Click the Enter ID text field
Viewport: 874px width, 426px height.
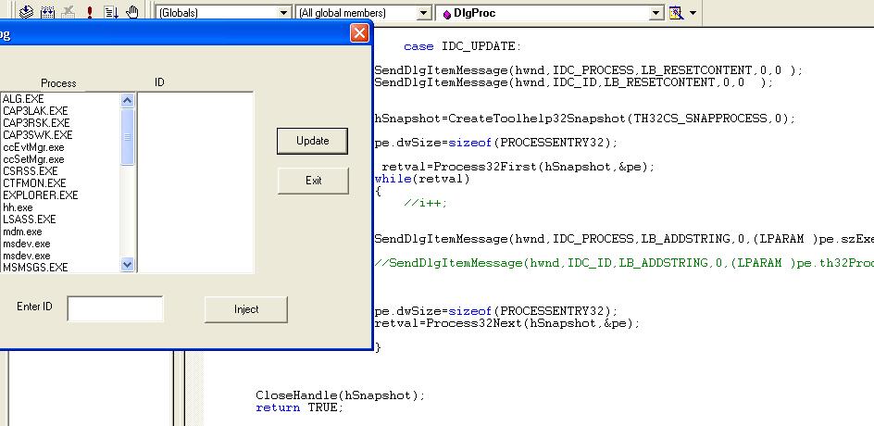[x=116, y=308]
